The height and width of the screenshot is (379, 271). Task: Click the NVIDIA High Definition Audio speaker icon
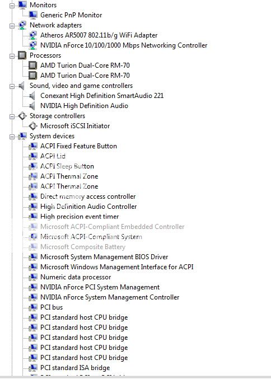click(32, 106)
